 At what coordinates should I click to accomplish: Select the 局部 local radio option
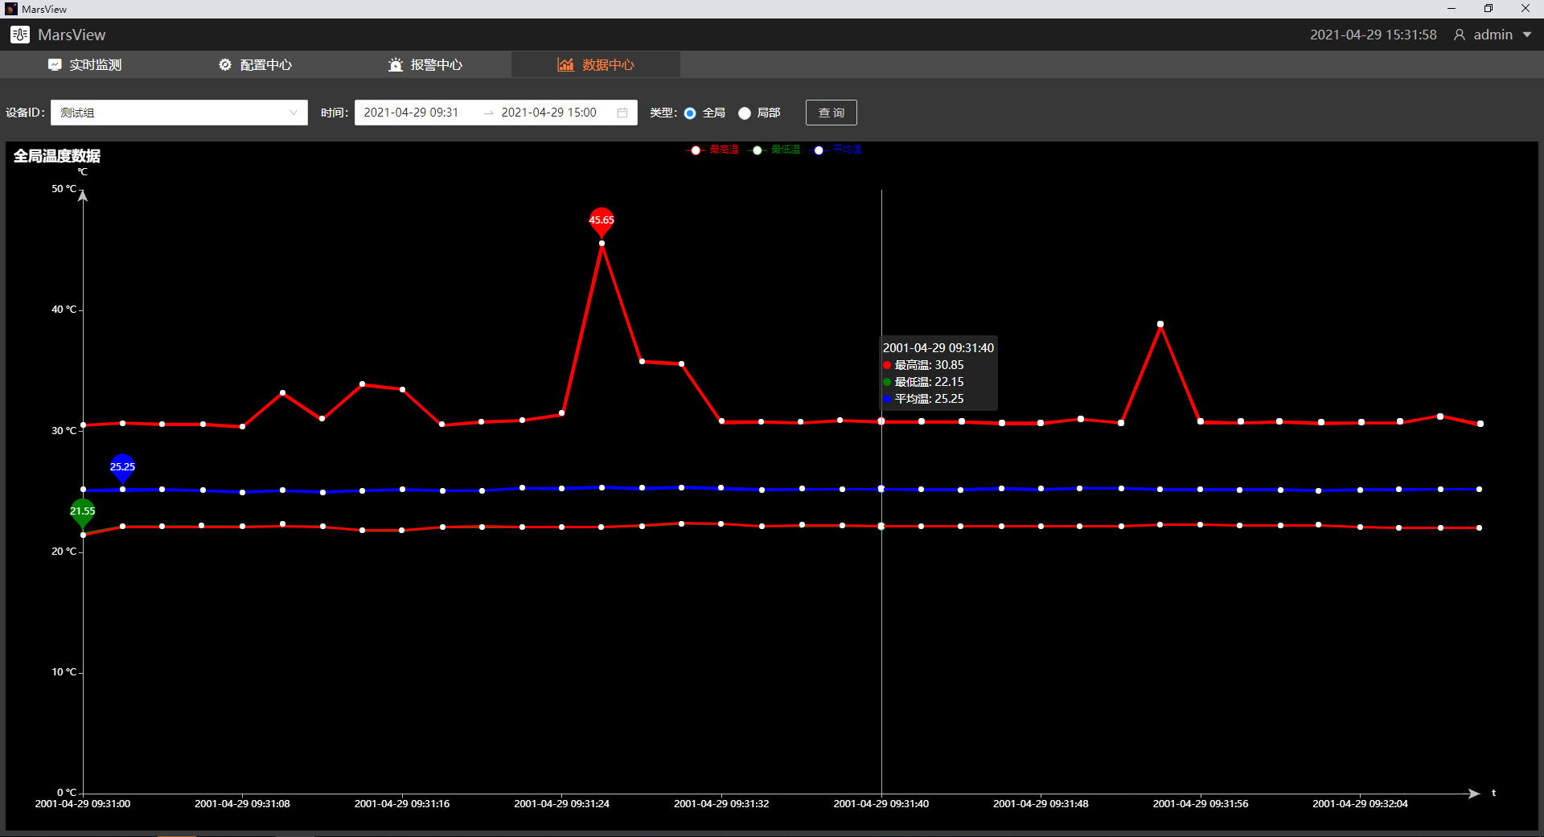click(745, 113)
